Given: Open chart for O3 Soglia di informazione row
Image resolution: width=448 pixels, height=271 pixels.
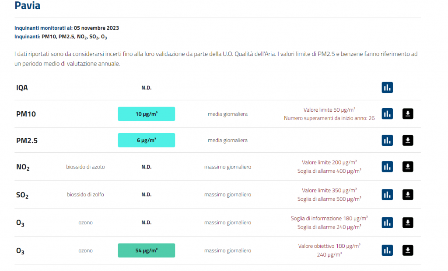Looking at the screenshot, I should click(x=387, y=223).
